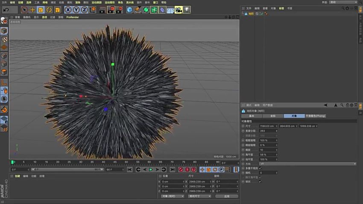Open the 文件 menu in menu bar
The image size is (363, 204).
[x=4, y=2]
